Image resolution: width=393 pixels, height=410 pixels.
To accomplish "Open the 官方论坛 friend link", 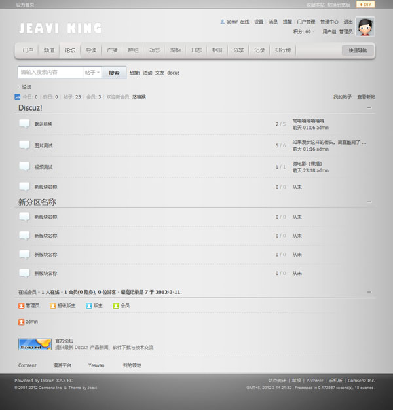I will 64,341.
